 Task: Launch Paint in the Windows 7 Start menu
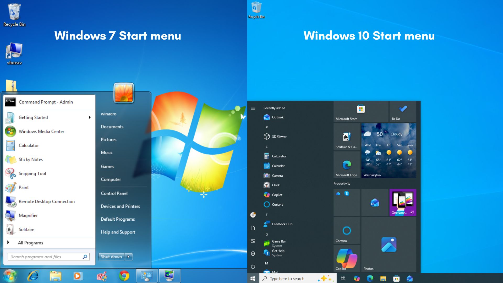click(x=24, y=187)
